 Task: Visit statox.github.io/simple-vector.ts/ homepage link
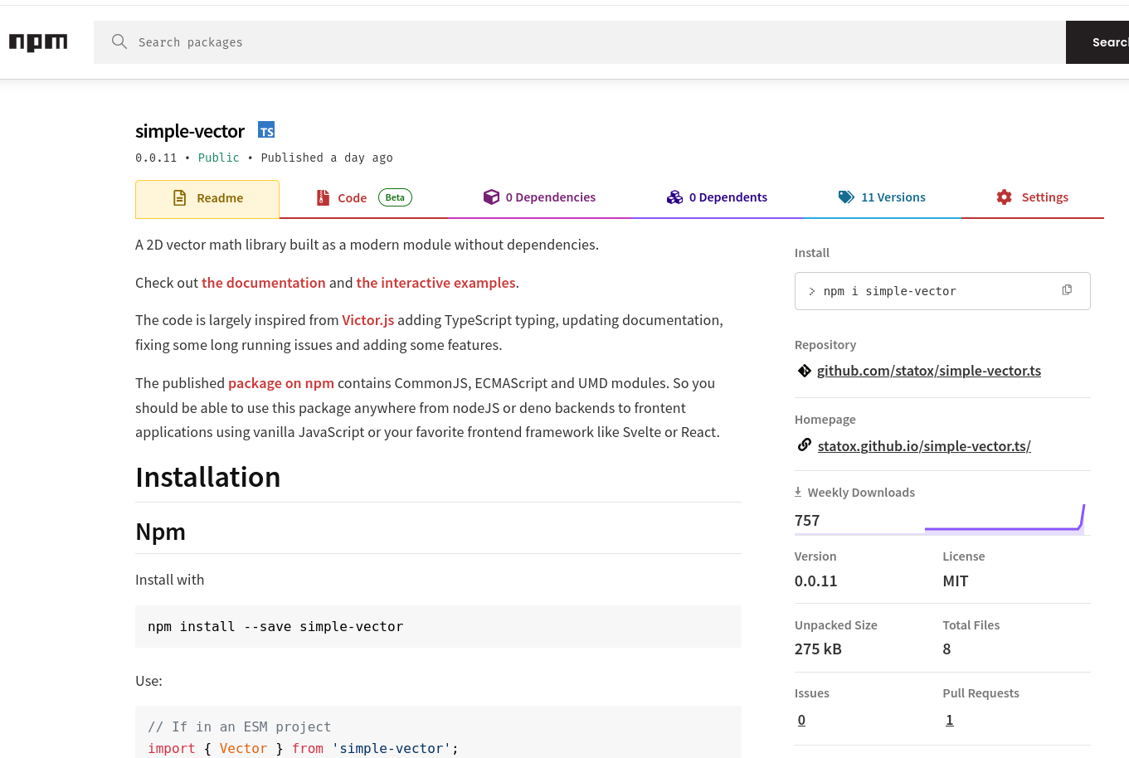[x=924, y=446]
